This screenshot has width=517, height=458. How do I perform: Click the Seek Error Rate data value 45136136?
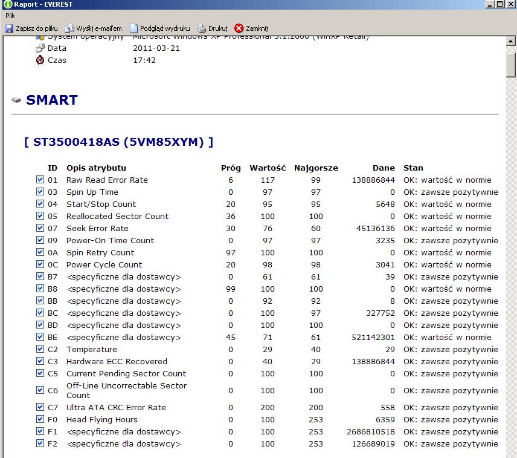click(x=376, y=228)
